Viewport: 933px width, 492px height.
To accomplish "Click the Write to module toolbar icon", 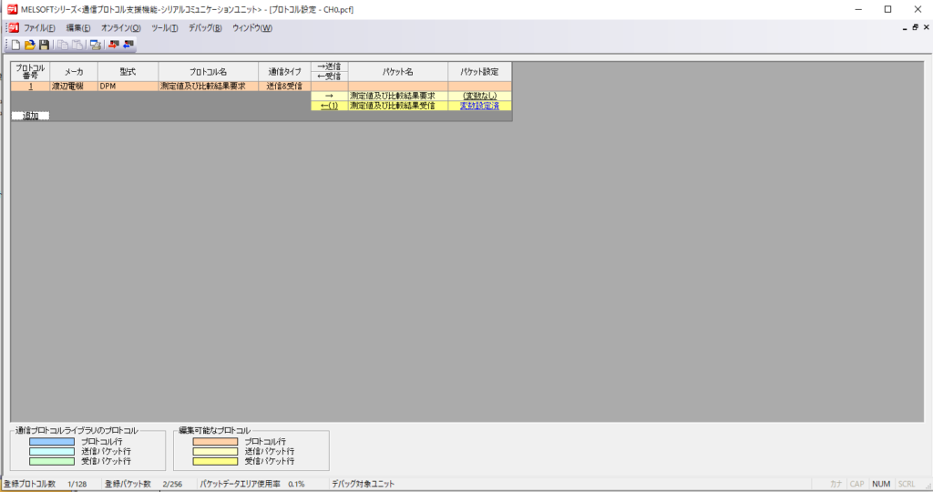I will (113, 44).
